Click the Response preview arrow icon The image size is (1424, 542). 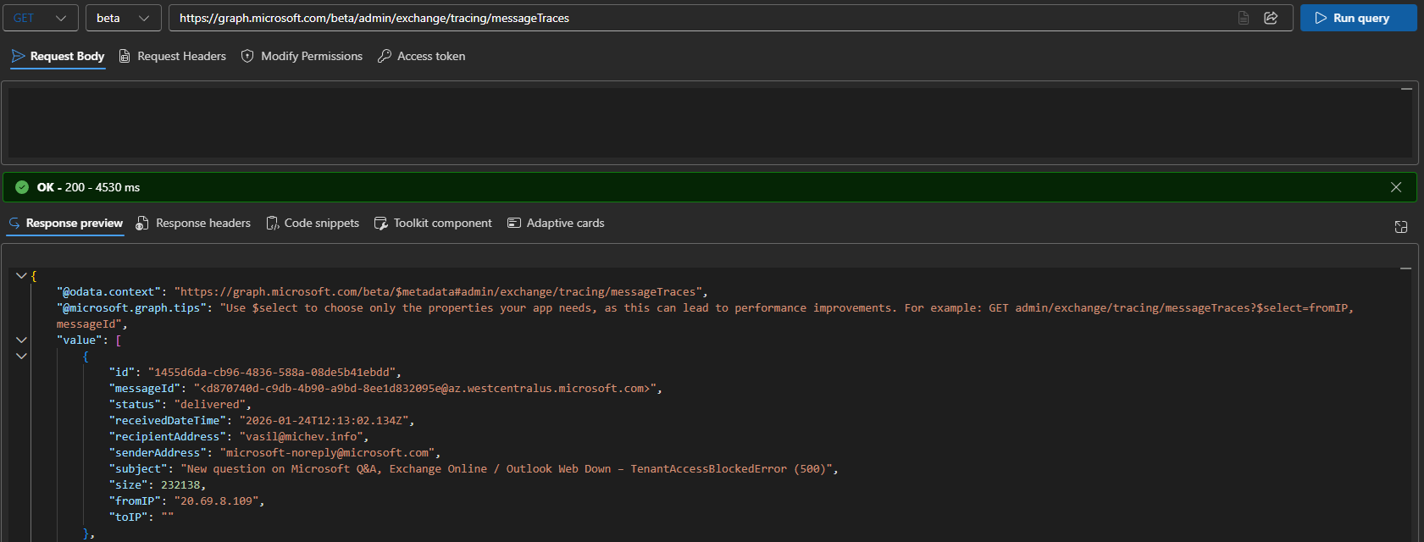[x=14, y=224]
